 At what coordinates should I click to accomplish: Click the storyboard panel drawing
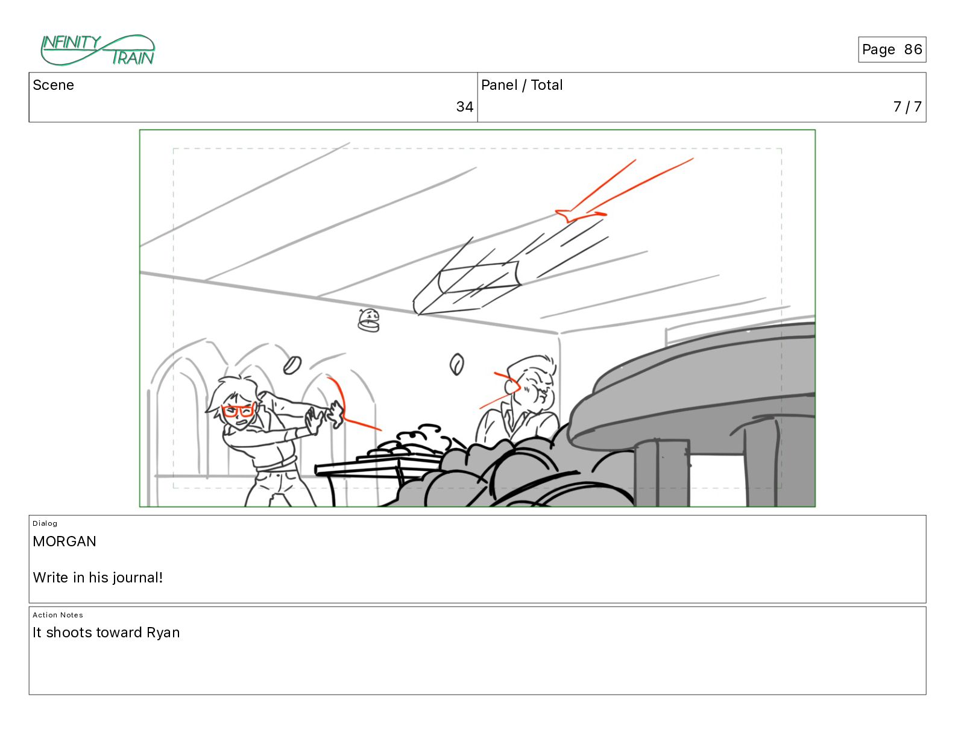478,318
